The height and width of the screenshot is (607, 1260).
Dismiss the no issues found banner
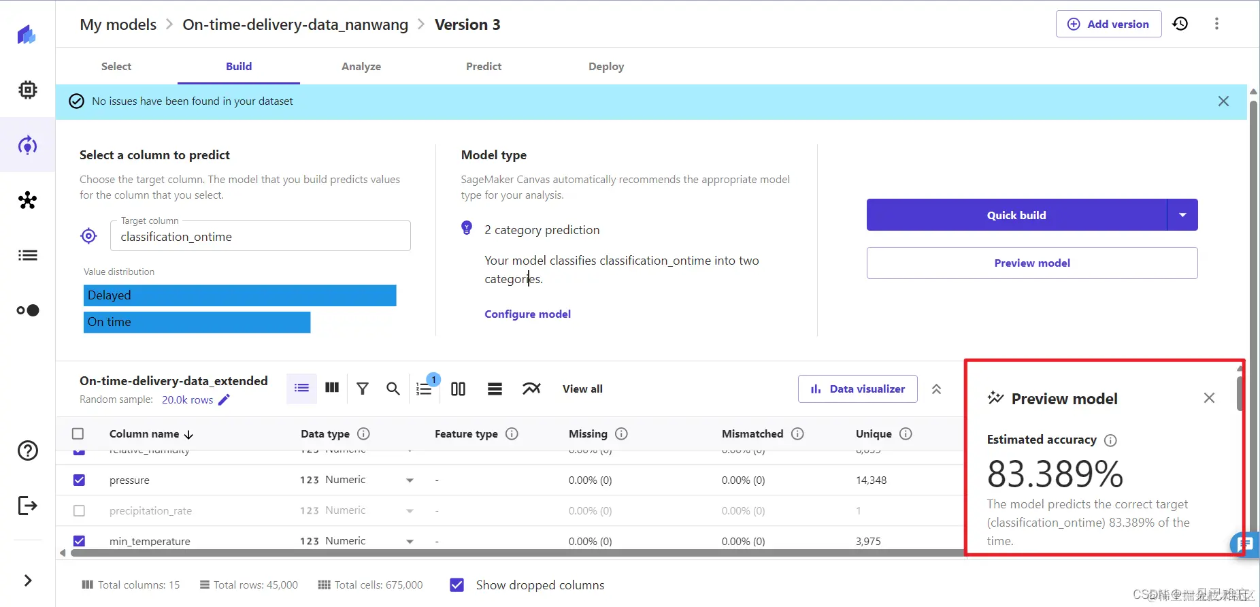point(1223,101)
